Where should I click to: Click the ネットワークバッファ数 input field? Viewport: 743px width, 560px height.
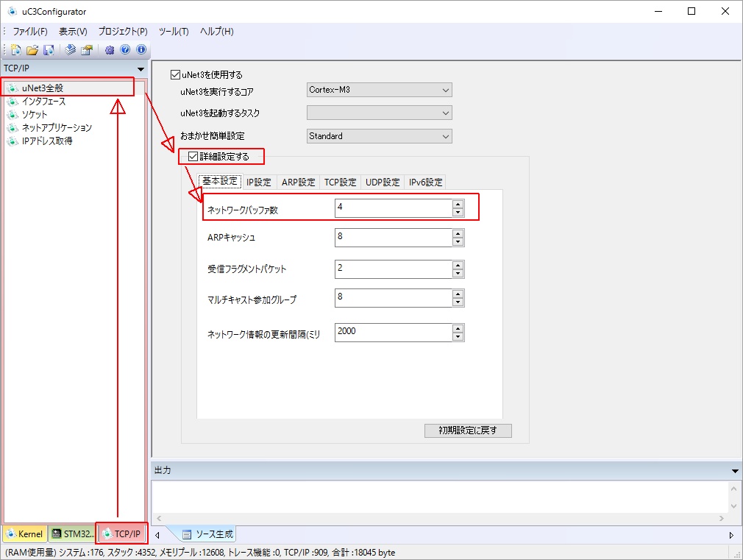pyautogui.click(x=392, y=208)
